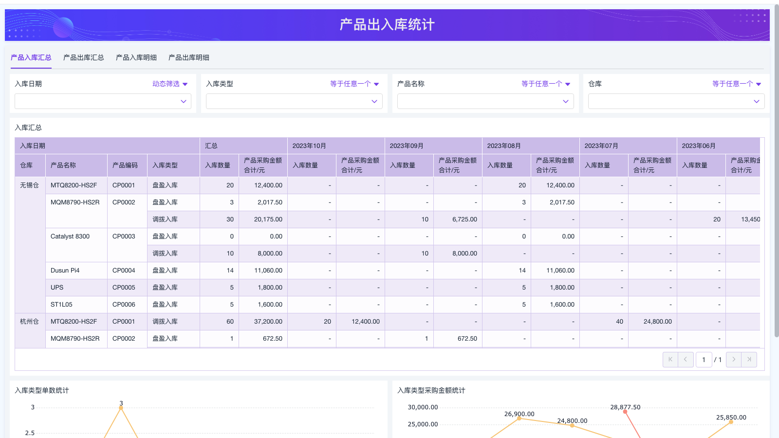Select Dusun Pi4 product cell

point(76,271)
